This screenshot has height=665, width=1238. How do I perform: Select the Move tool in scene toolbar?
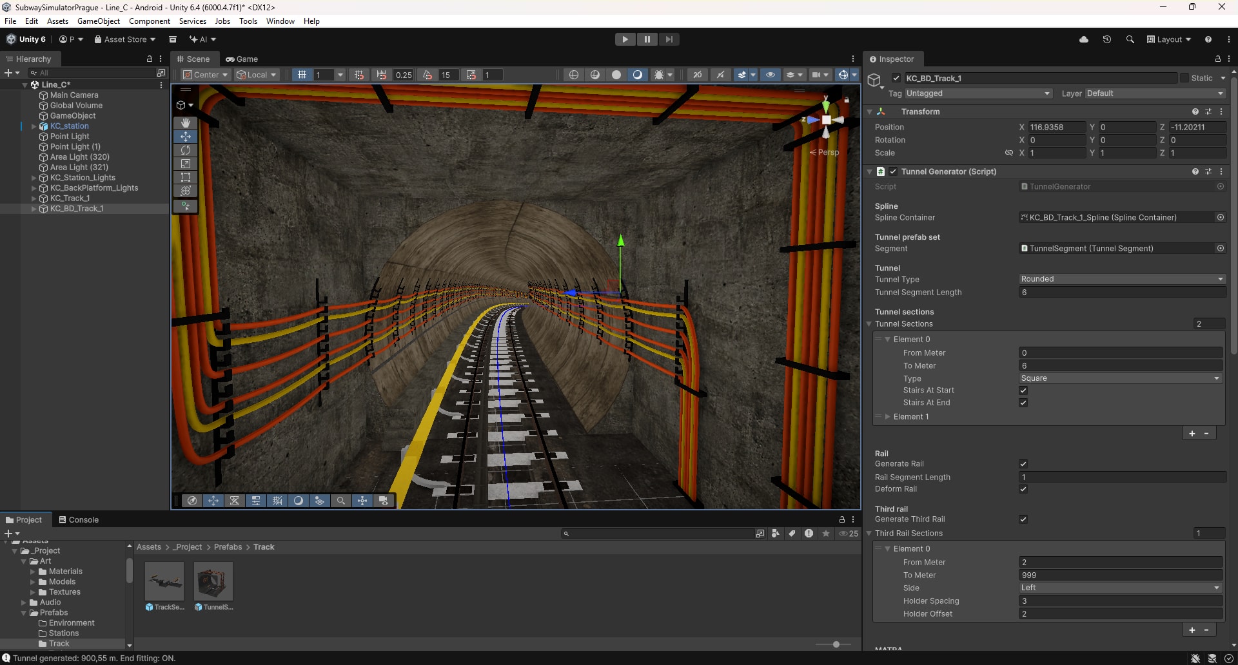186,137
